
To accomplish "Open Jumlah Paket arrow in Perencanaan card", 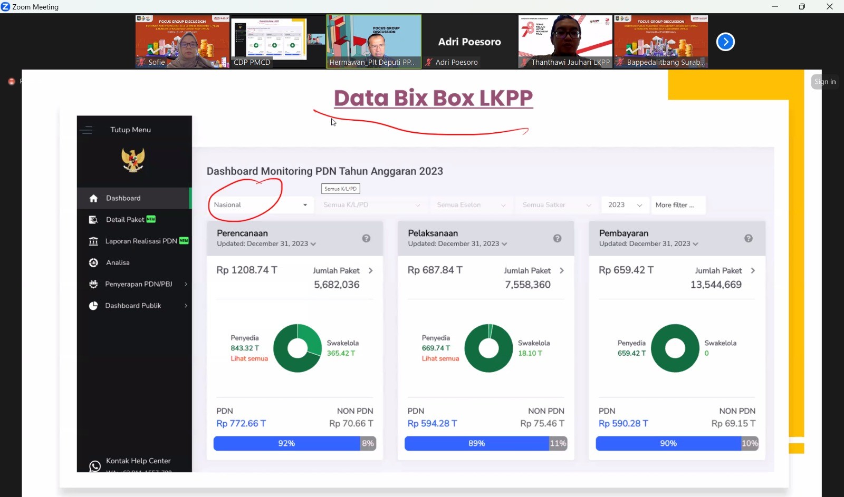I will 370,271.
